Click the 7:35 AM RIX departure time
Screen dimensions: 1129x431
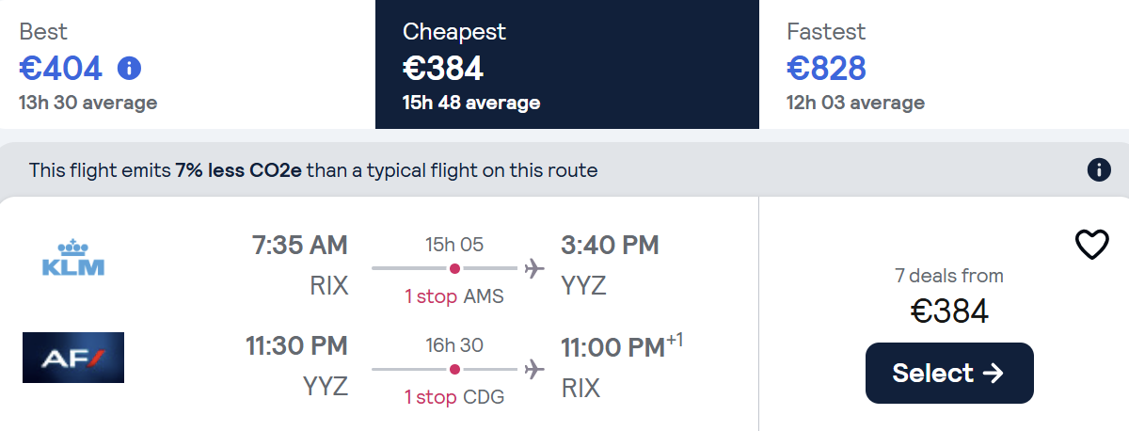point(300,246)
